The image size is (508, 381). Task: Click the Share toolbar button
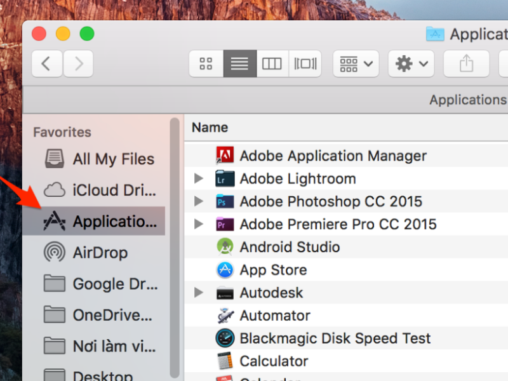click(466, 63)
